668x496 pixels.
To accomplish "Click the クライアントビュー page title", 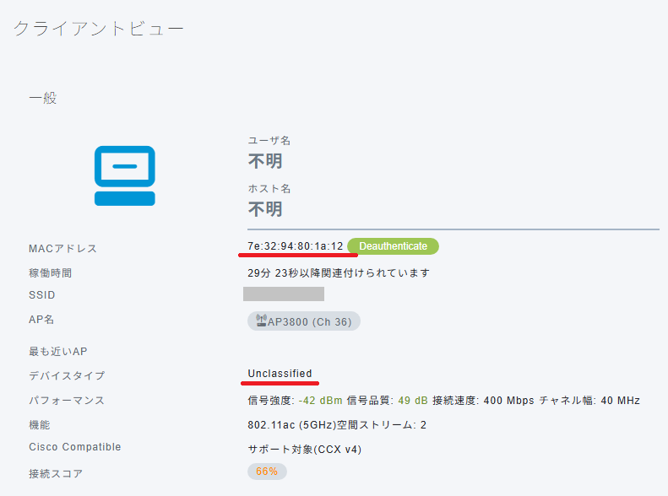I will [x=98, y=29].
